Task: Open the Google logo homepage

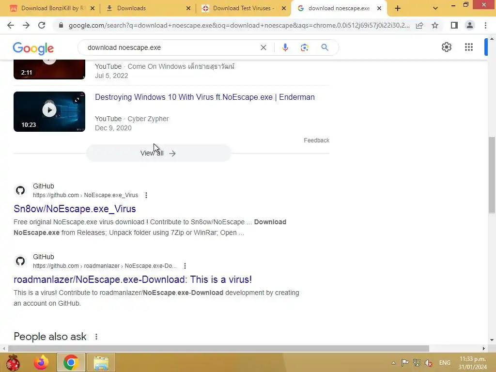Action: (x=33, y=48)
